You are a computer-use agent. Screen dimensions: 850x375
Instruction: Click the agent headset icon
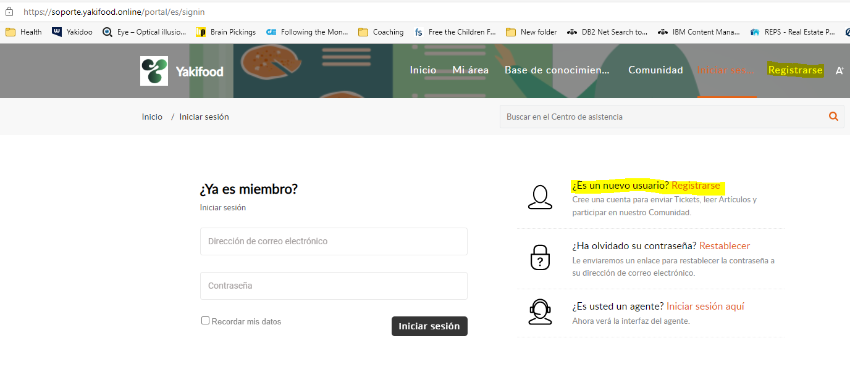pos(540,312)
